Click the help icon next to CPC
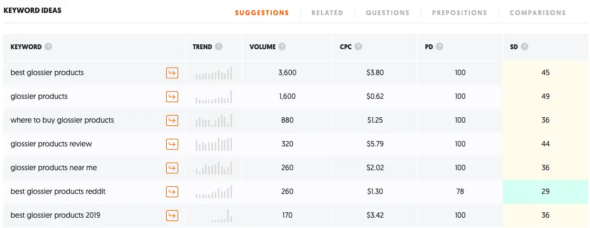Viewport: 590px width, 228px height. coord(358,47)
